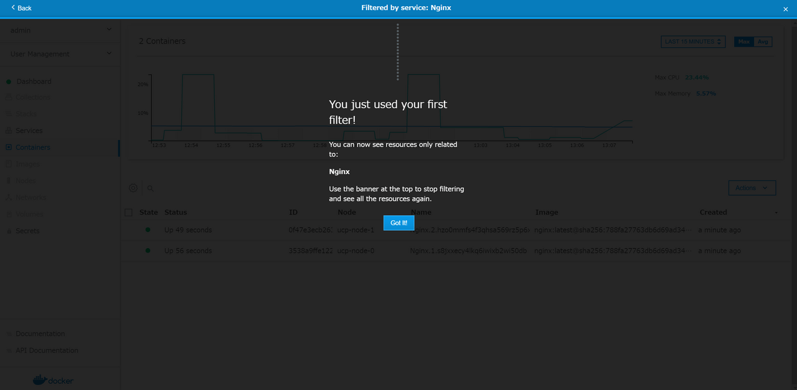797x390 pixels.
Task: Click the '2 Containers' heading
Action: point(162,41)
